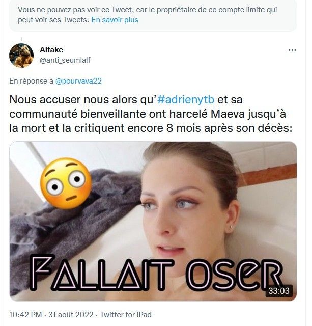Click the @anti_seumlalf handle
312x326 pixels.
click(x=65, y=60)
